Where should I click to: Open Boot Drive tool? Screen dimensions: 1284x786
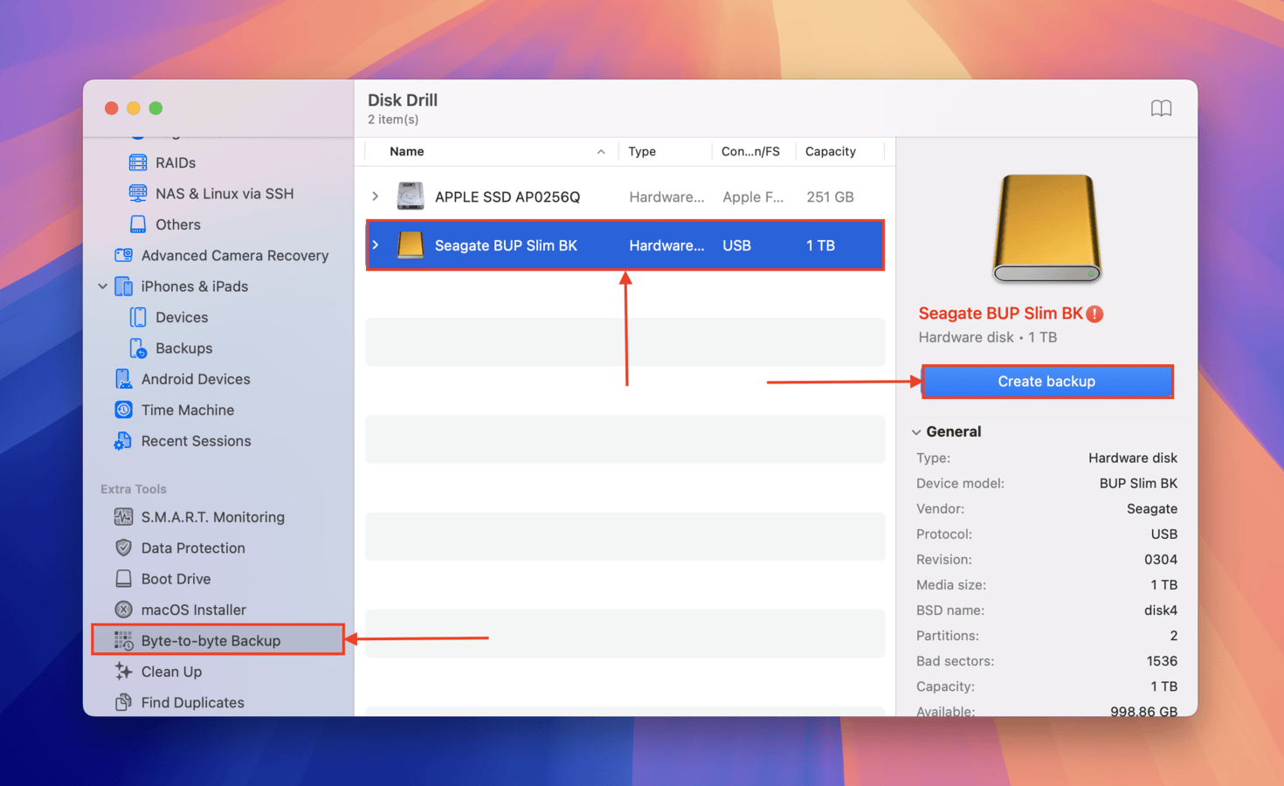pos(176,579)
